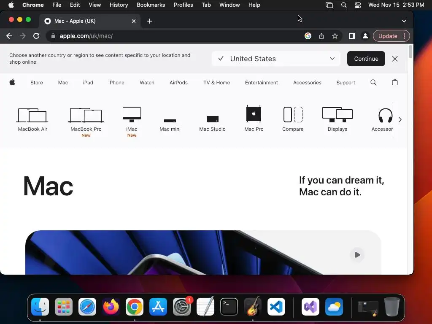The image size is (432, 324).
Task: Go to iPhone in navigation
Action: click(x=116, y=83)
